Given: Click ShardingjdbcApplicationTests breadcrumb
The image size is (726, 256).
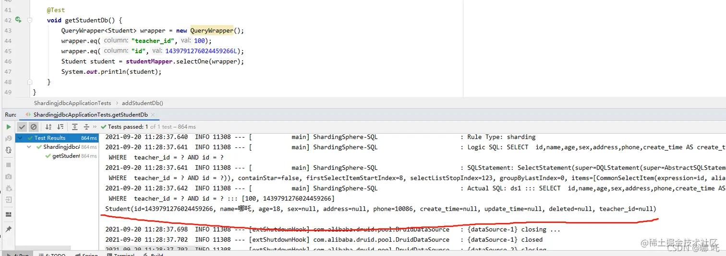Looking at the screenshot, I should tap(72, 103).
